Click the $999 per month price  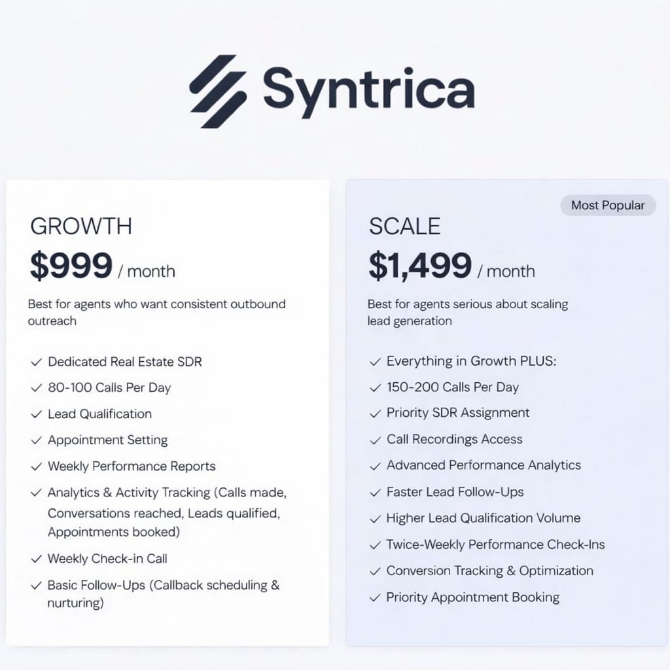tap(102, 267)
